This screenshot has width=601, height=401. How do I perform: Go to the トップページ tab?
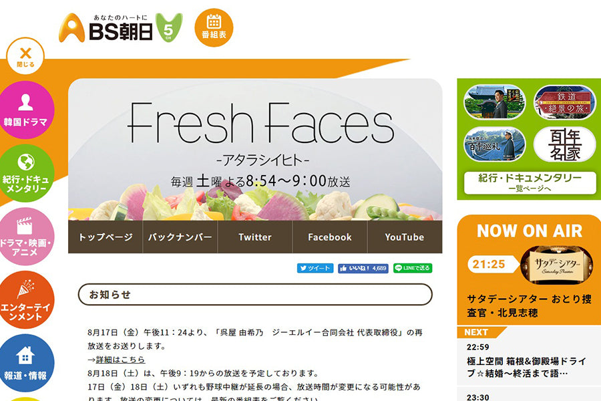click(x=106, y=237)
